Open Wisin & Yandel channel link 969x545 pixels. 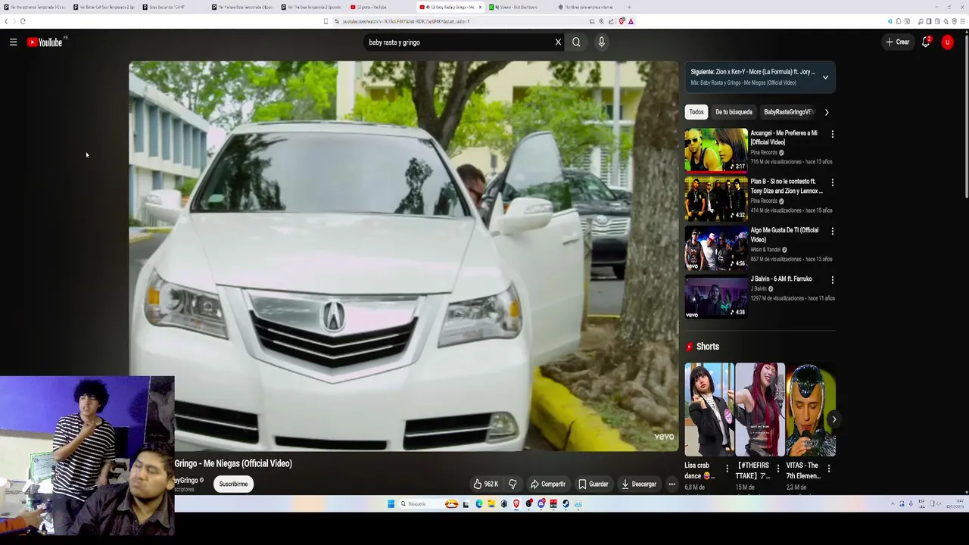pos(765,250)
